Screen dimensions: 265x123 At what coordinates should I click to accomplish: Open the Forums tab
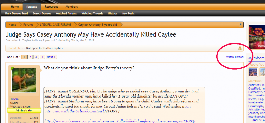[32, 7]
